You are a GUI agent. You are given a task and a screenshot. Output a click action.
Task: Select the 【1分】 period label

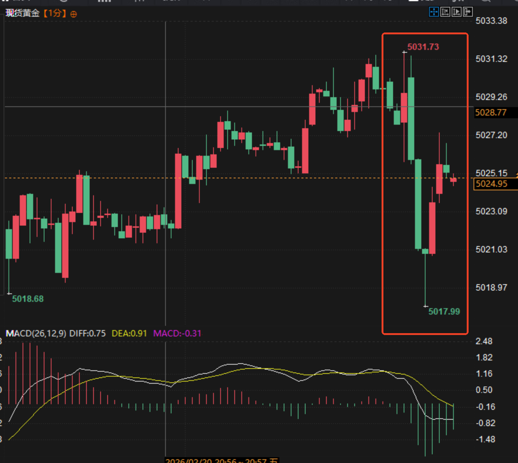[55, 13]
